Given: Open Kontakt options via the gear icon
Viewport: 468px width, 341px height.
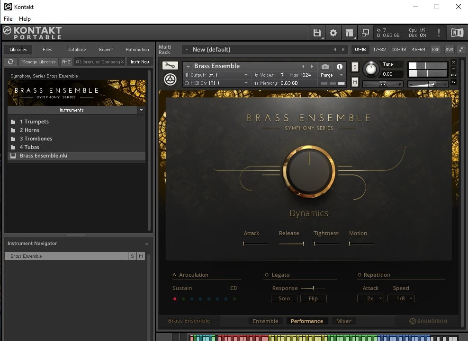Looking at the screenshot, I should pos(333,33).
